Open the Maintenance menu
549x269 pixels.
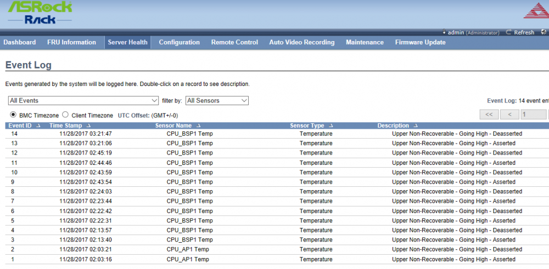click(365, 42)
